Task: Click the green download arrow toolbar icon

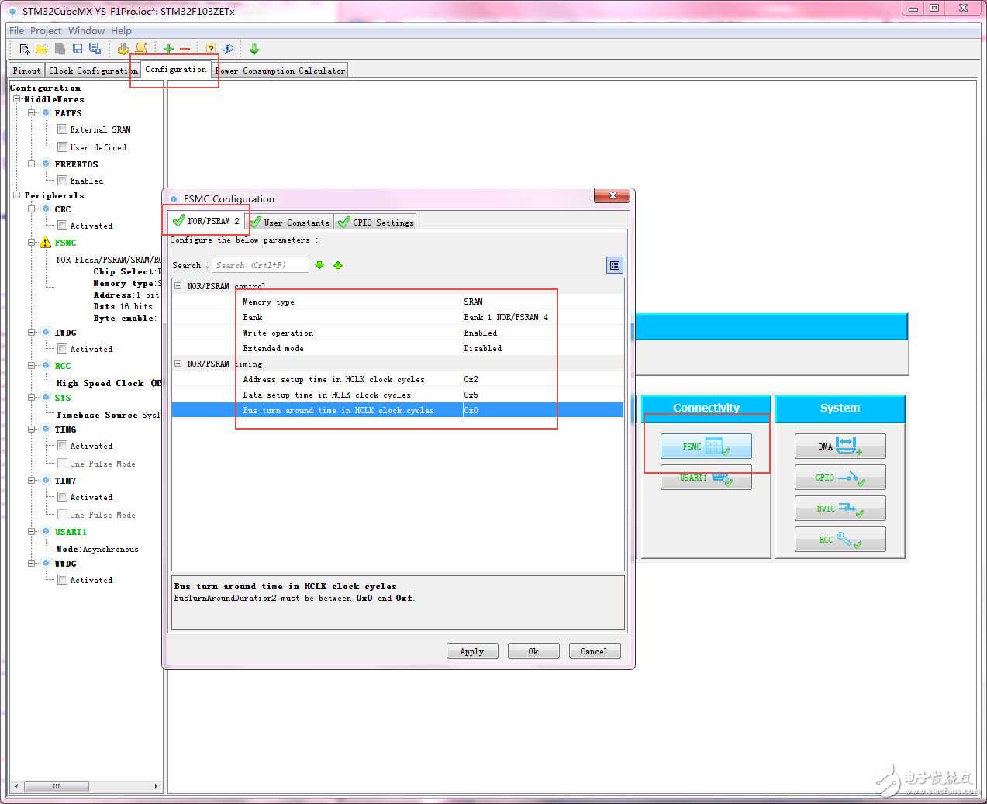Action: coord(254,49)
